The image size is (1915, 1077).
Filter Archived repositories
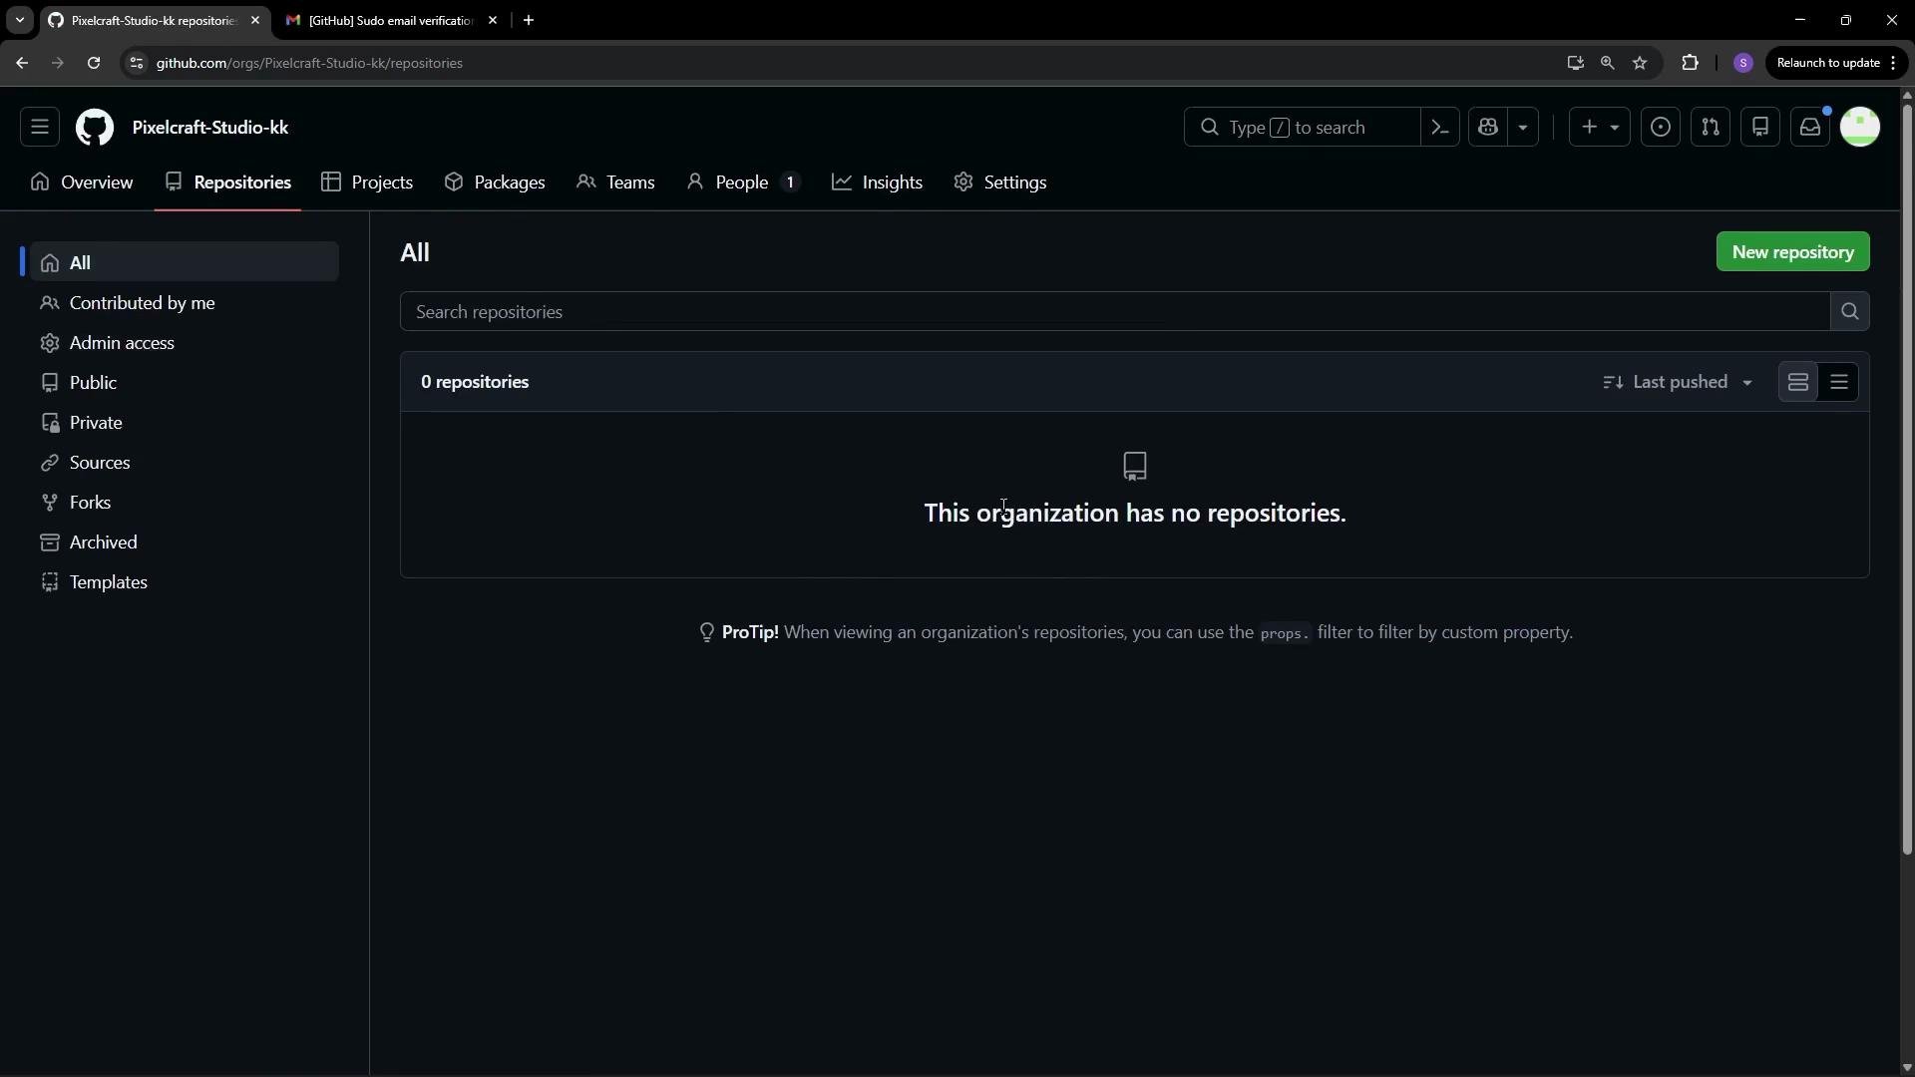pyautogui.click(x=185, y=542)
